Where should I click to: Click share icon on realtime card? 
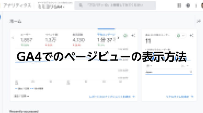point(191,36)
